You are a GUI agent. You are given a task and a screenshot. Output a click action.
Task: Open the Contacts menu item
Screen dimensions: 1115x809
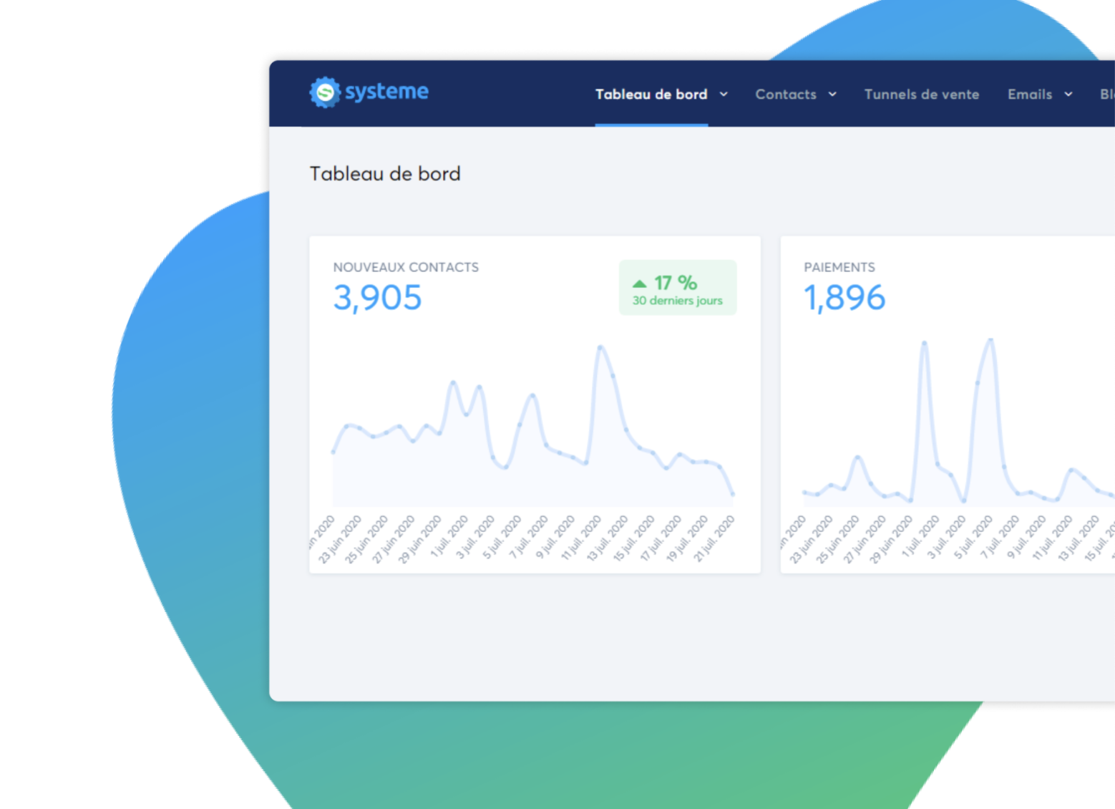click(786, 95)
